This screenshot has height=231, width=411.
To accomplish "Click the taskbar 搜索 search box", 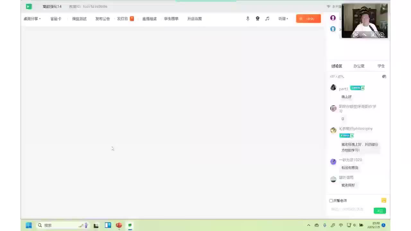I will tap(63, 225).
